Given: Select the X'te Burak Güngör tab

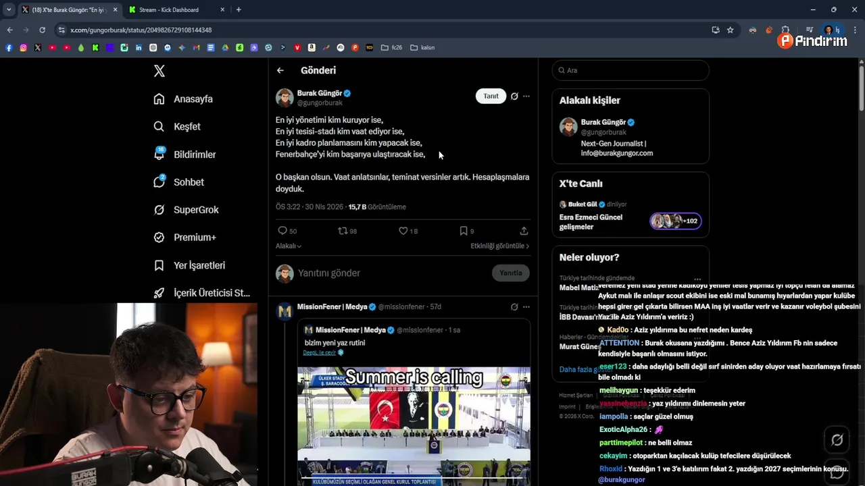Looking at the screenshot, I should [x=69, y=9].
